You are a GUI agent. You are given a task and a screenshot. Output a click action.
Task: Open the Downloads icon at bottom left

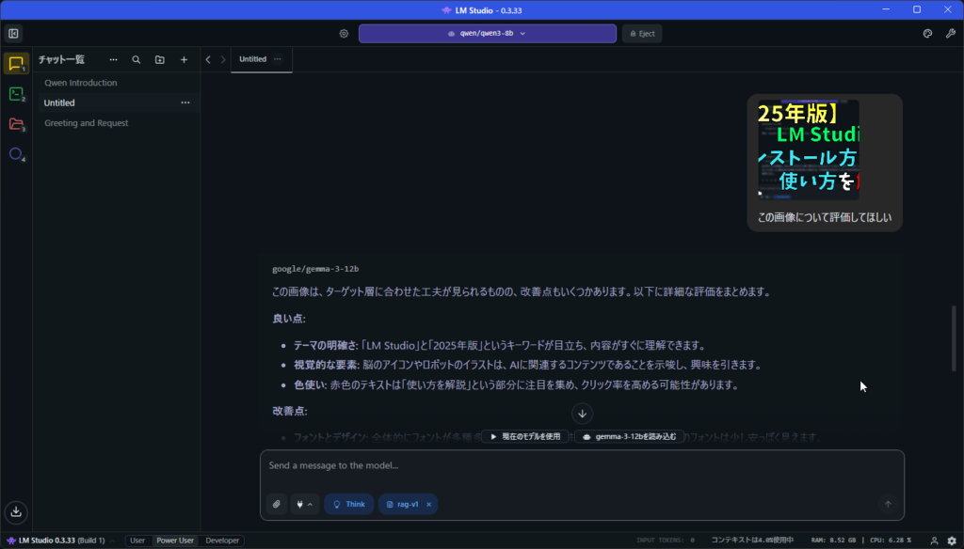tap(15, 511)
